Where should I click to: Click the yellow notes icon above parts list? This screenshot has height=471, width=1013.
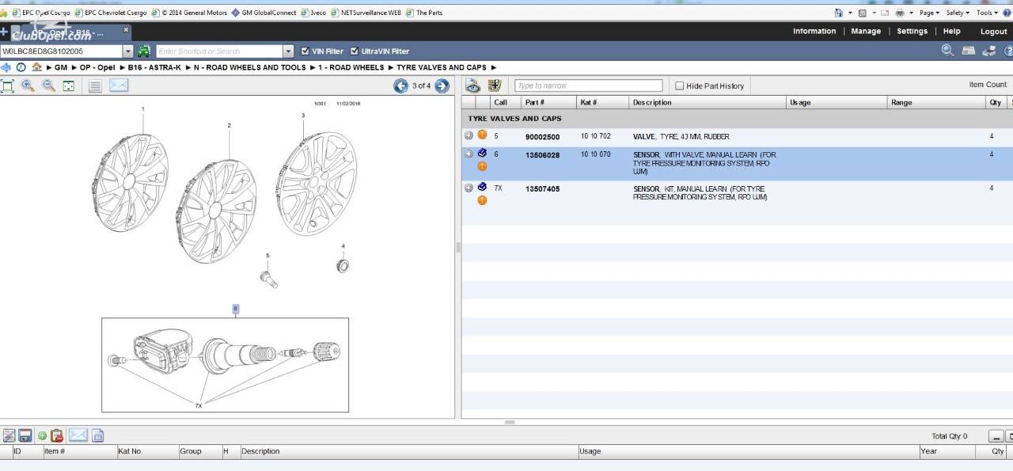click(495, 85)
